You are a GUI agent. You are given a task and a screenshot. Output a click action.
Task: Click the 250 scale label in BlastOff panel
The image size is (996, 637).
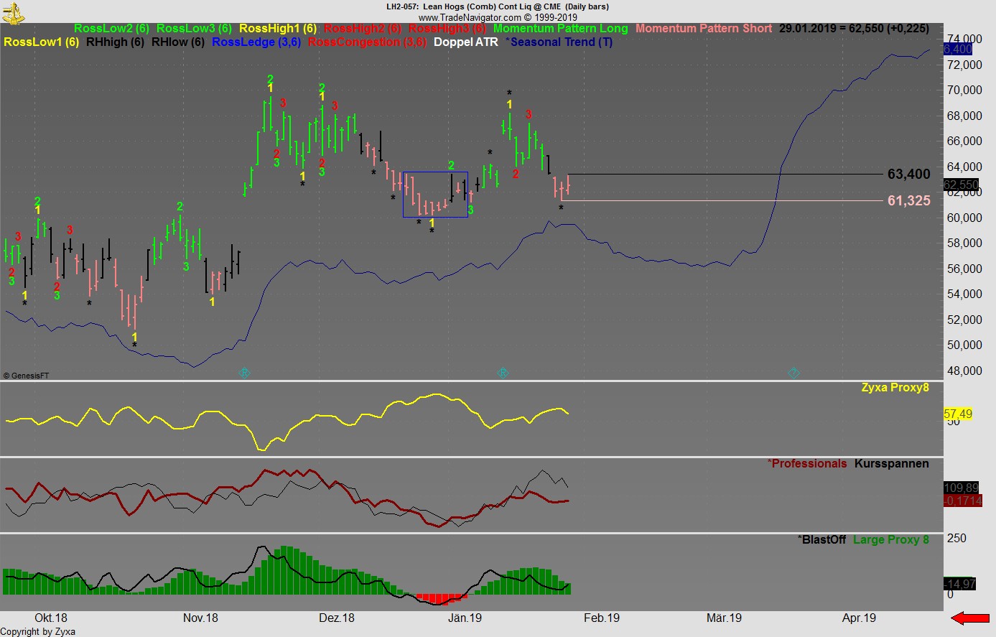click(x=957, y=539)
